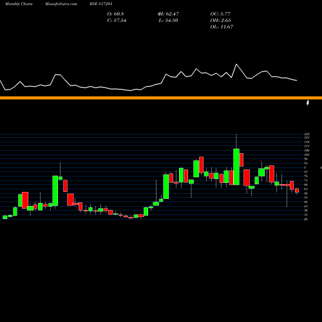
Task: Click the 81 price axis label
Action: point(306,172)
